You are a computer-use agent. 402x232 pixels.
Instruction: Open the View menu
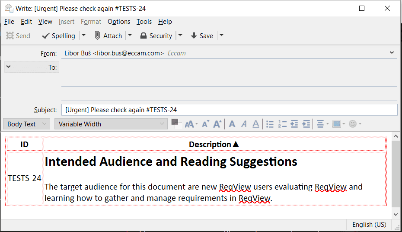pyautogui.click(x=45, y=22)
